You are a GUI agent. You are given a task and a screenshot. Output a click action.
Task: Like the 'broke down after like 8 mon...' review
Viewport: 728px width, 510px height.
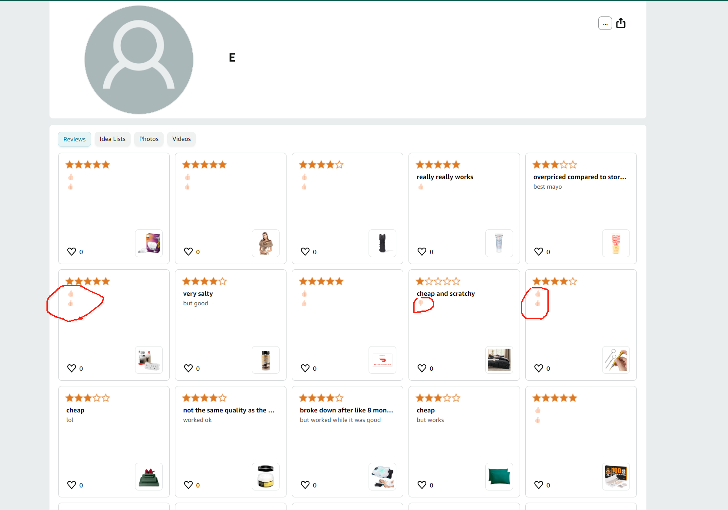click(305, 485)
